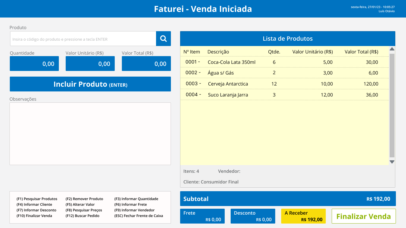
Task: Click the magnifying glass product search icon
Action: click(x=163, y=39)
